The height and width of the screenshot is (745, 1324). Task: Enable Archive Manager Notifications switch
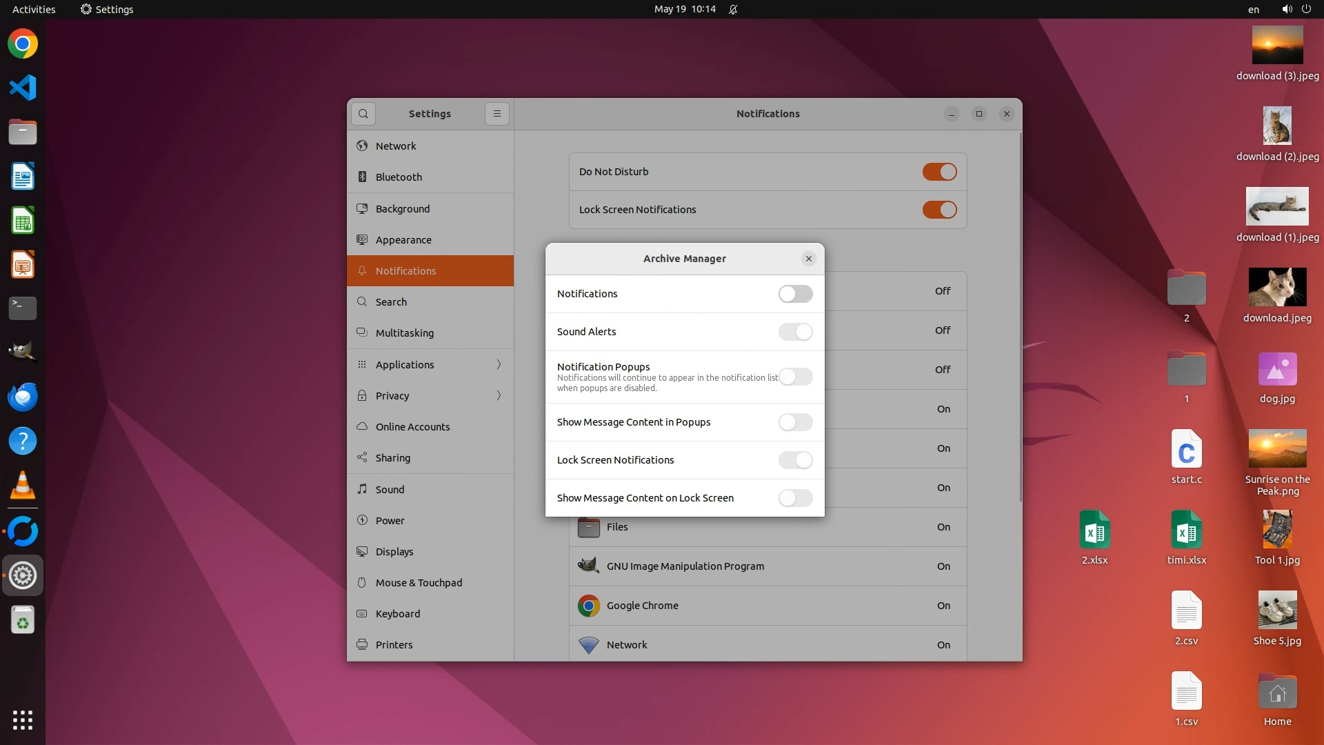[x=795, y=294]
